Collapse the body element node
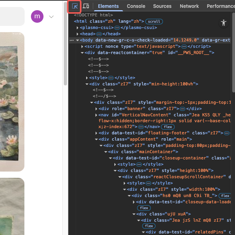The width and height of the screenshot is (235, 235). 78,40
